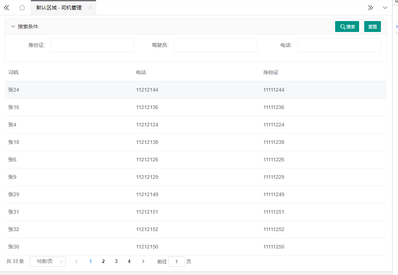Screen dimensions: 398x275
Task: Click inside the 驾驶员 input field
Action: (x=215, y=45)
